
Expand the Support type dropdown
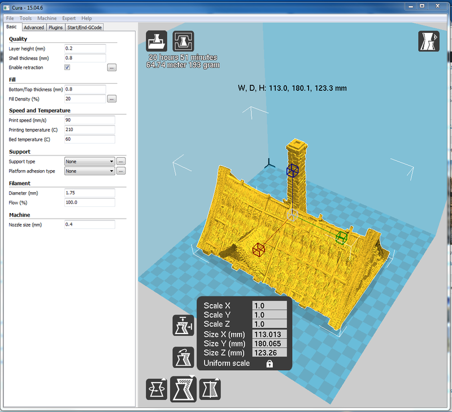pyautogui.click(x=90, y=162)
